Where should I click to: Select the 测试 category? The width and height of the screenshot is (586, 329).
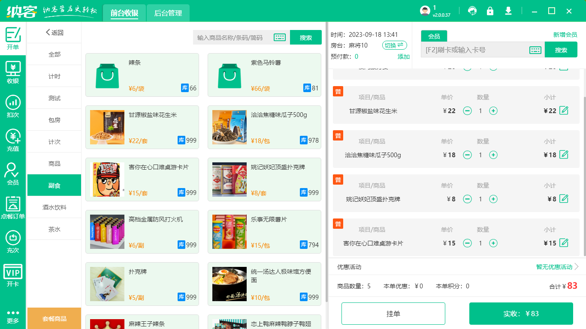[x=54, y=98]
